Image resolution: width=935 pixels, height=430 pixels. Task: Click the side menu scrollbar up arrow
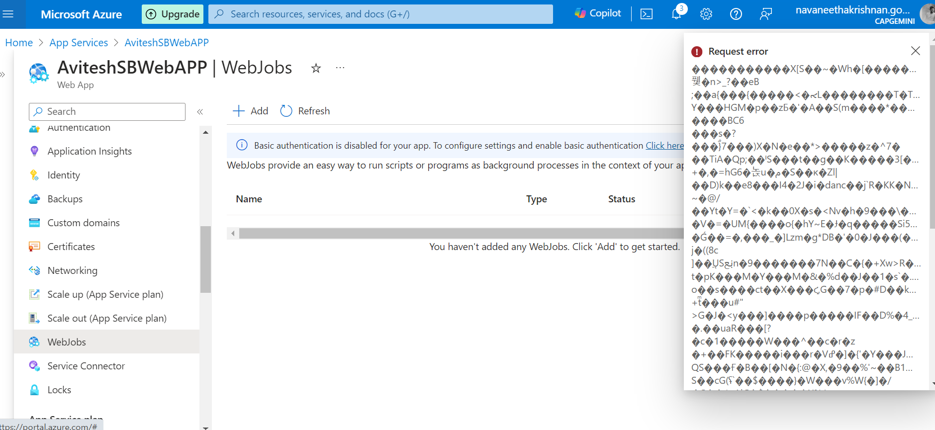(x=205, y=132)
